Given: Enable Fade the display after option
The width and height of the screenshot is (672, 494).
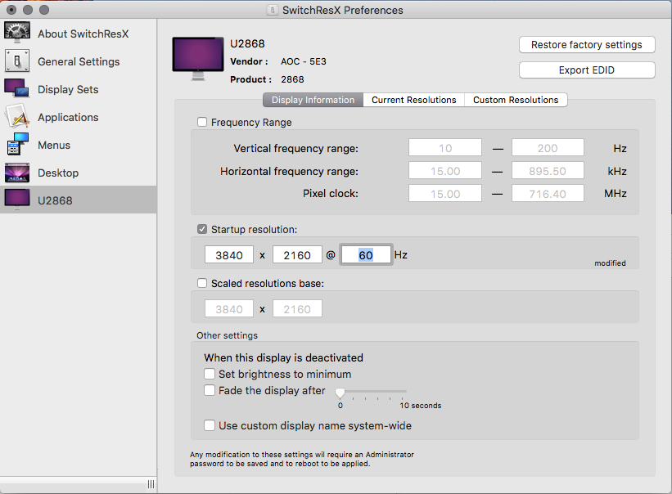Looking at the screenshot, I should (210, 391).
